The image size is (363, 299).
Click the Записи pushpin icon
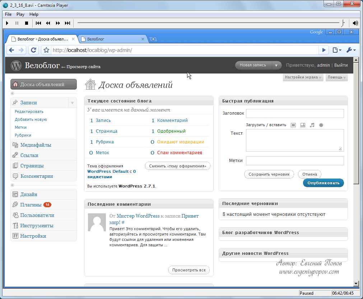(15, 102)
